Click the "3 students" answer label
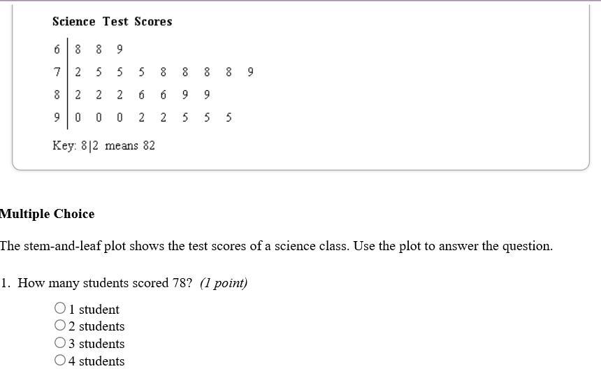 coord(96,344)
